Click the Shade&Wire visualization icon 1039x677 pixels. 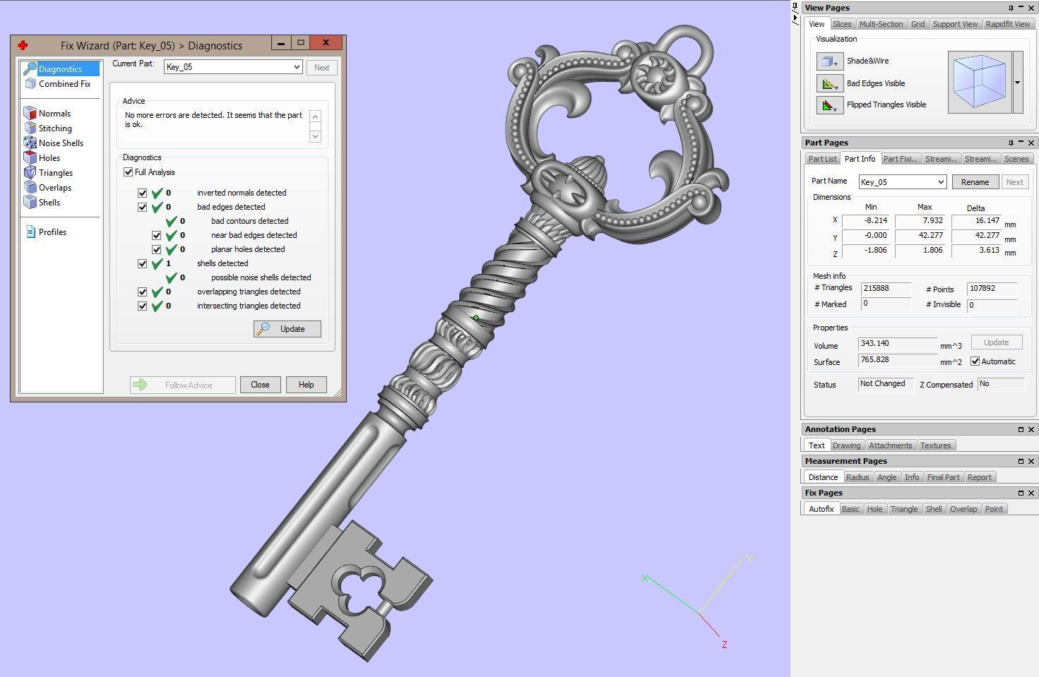point(829,61)
